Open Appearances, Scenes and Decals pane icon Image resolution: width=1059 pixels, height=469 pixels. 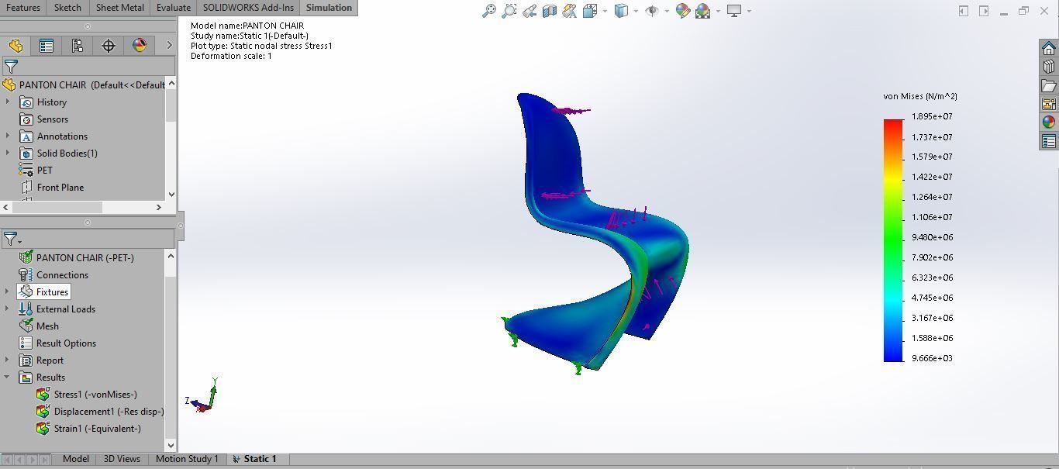pos(1049,122)
